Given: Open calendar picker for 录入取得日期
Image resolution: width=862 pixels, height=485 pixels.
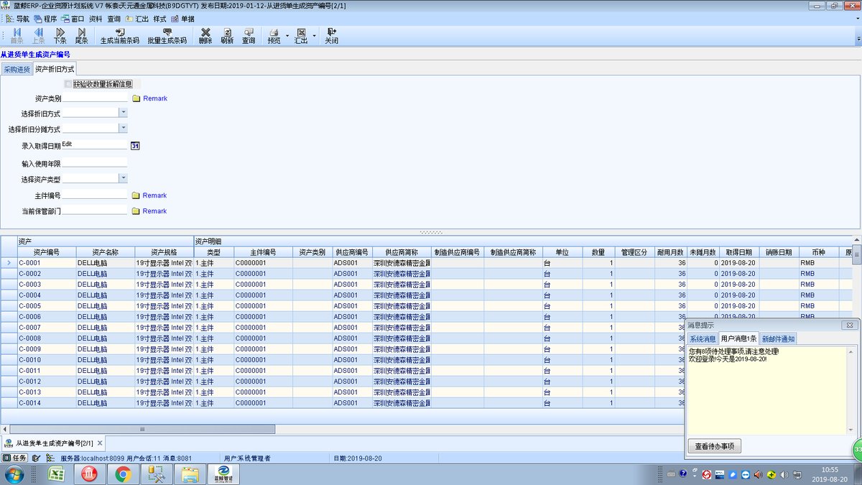Looking at the screenshot, I should pos(135,146).
